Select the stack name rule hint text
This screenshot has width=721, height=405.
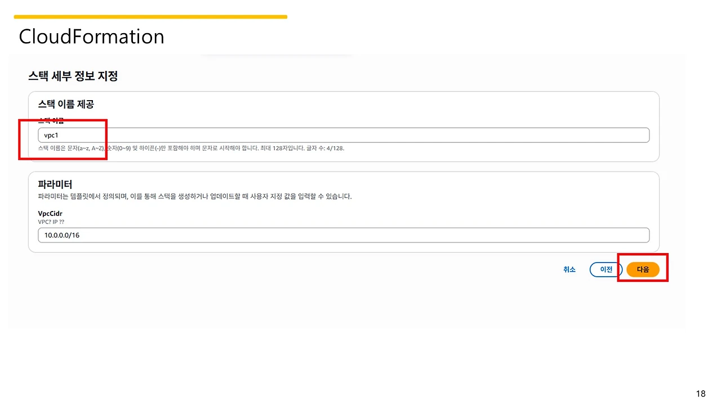click(x=191, y=148)
